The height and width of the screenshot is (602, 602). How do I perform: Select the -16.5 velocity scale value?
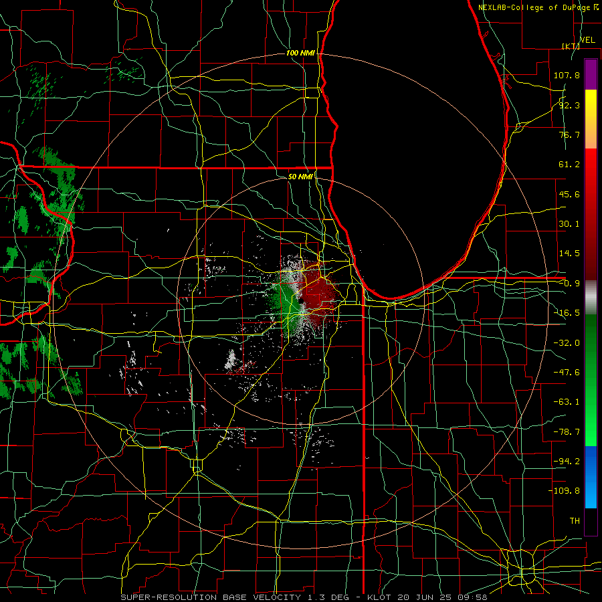pos(567,313)
